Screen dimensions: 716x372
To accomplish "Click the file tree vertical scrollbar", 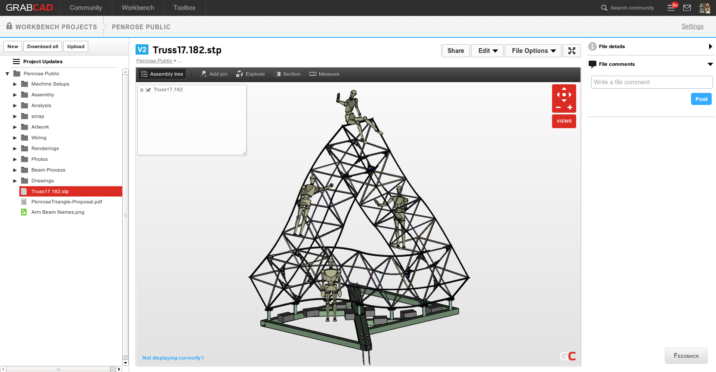I will click(x=125, y=215).
